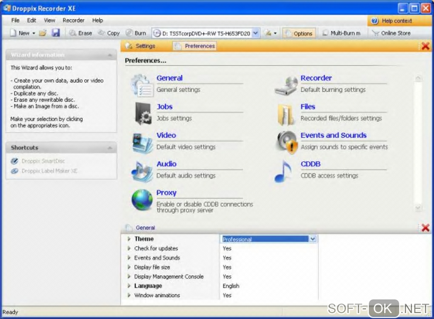This screenshot has height=319, width=434.
Task: Click the Options toolbar button
Action: point(299,33)
